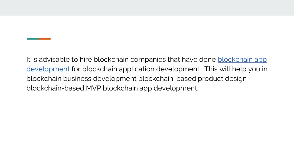The width and height of the screenshot is (294, 165).
Task: Follow the underlined 'development' link
Action: pos(48,69)
